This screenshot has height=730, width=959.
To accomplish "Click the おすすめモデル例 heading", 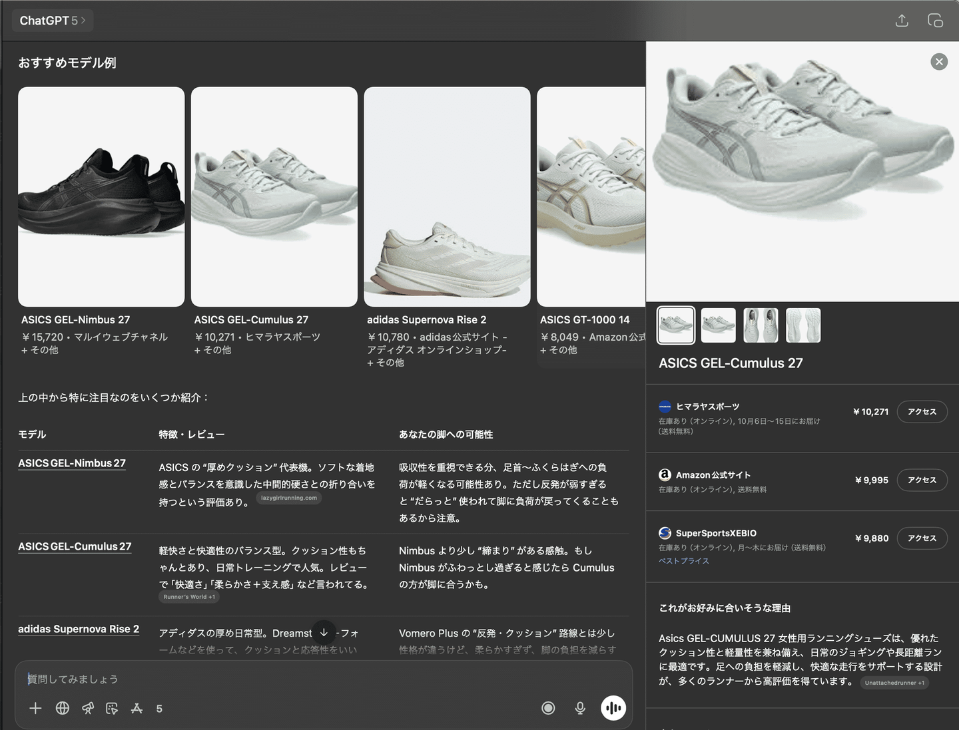I will coord(67,63).
